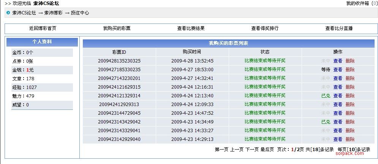The width and height of the screenshot is (378, 164).
Task: View ticket 2009427185330235 via 查看
Action: [x=338, y=70]
